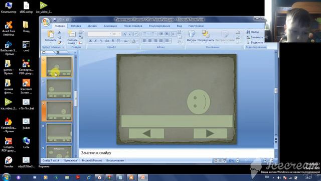
Task: Click the line spacing icon
Action: 173,34
